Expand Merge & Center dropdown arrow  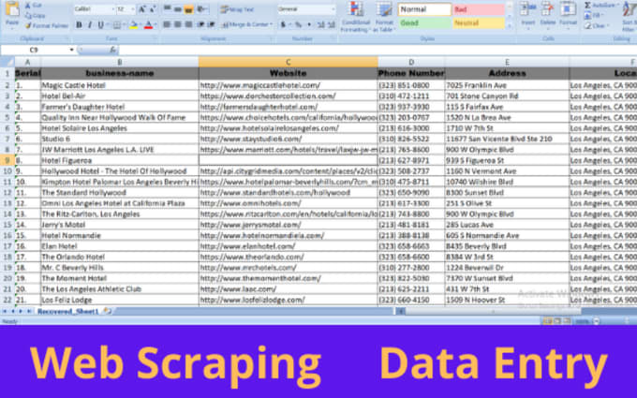point(271,24)
